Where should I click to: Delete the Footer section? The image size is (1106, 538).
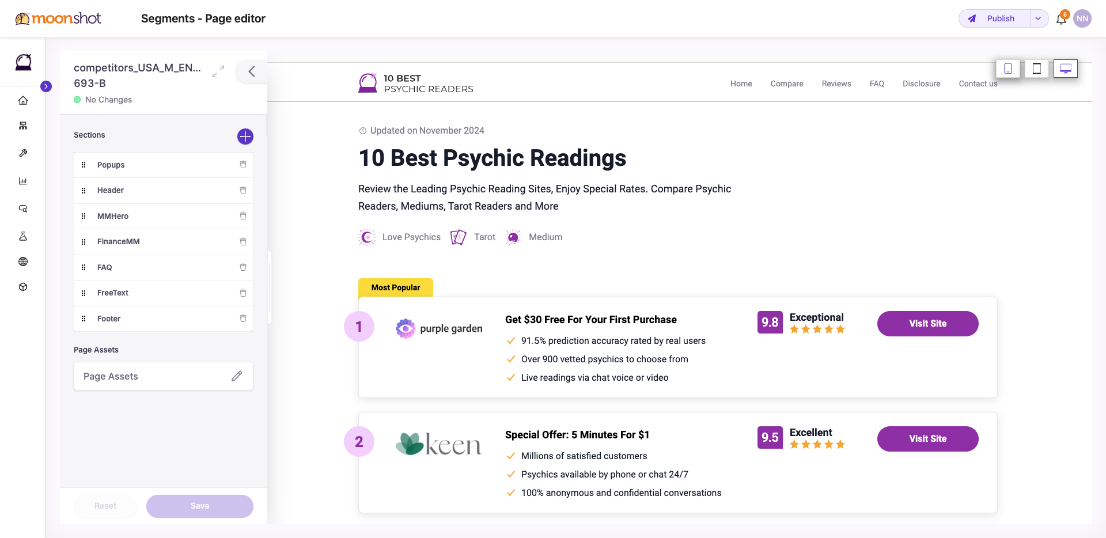coord(243,319)
